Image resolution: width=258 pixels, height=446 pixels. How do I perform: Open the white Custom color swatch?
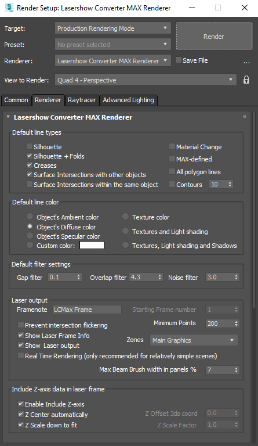click(x=92, y=245)
